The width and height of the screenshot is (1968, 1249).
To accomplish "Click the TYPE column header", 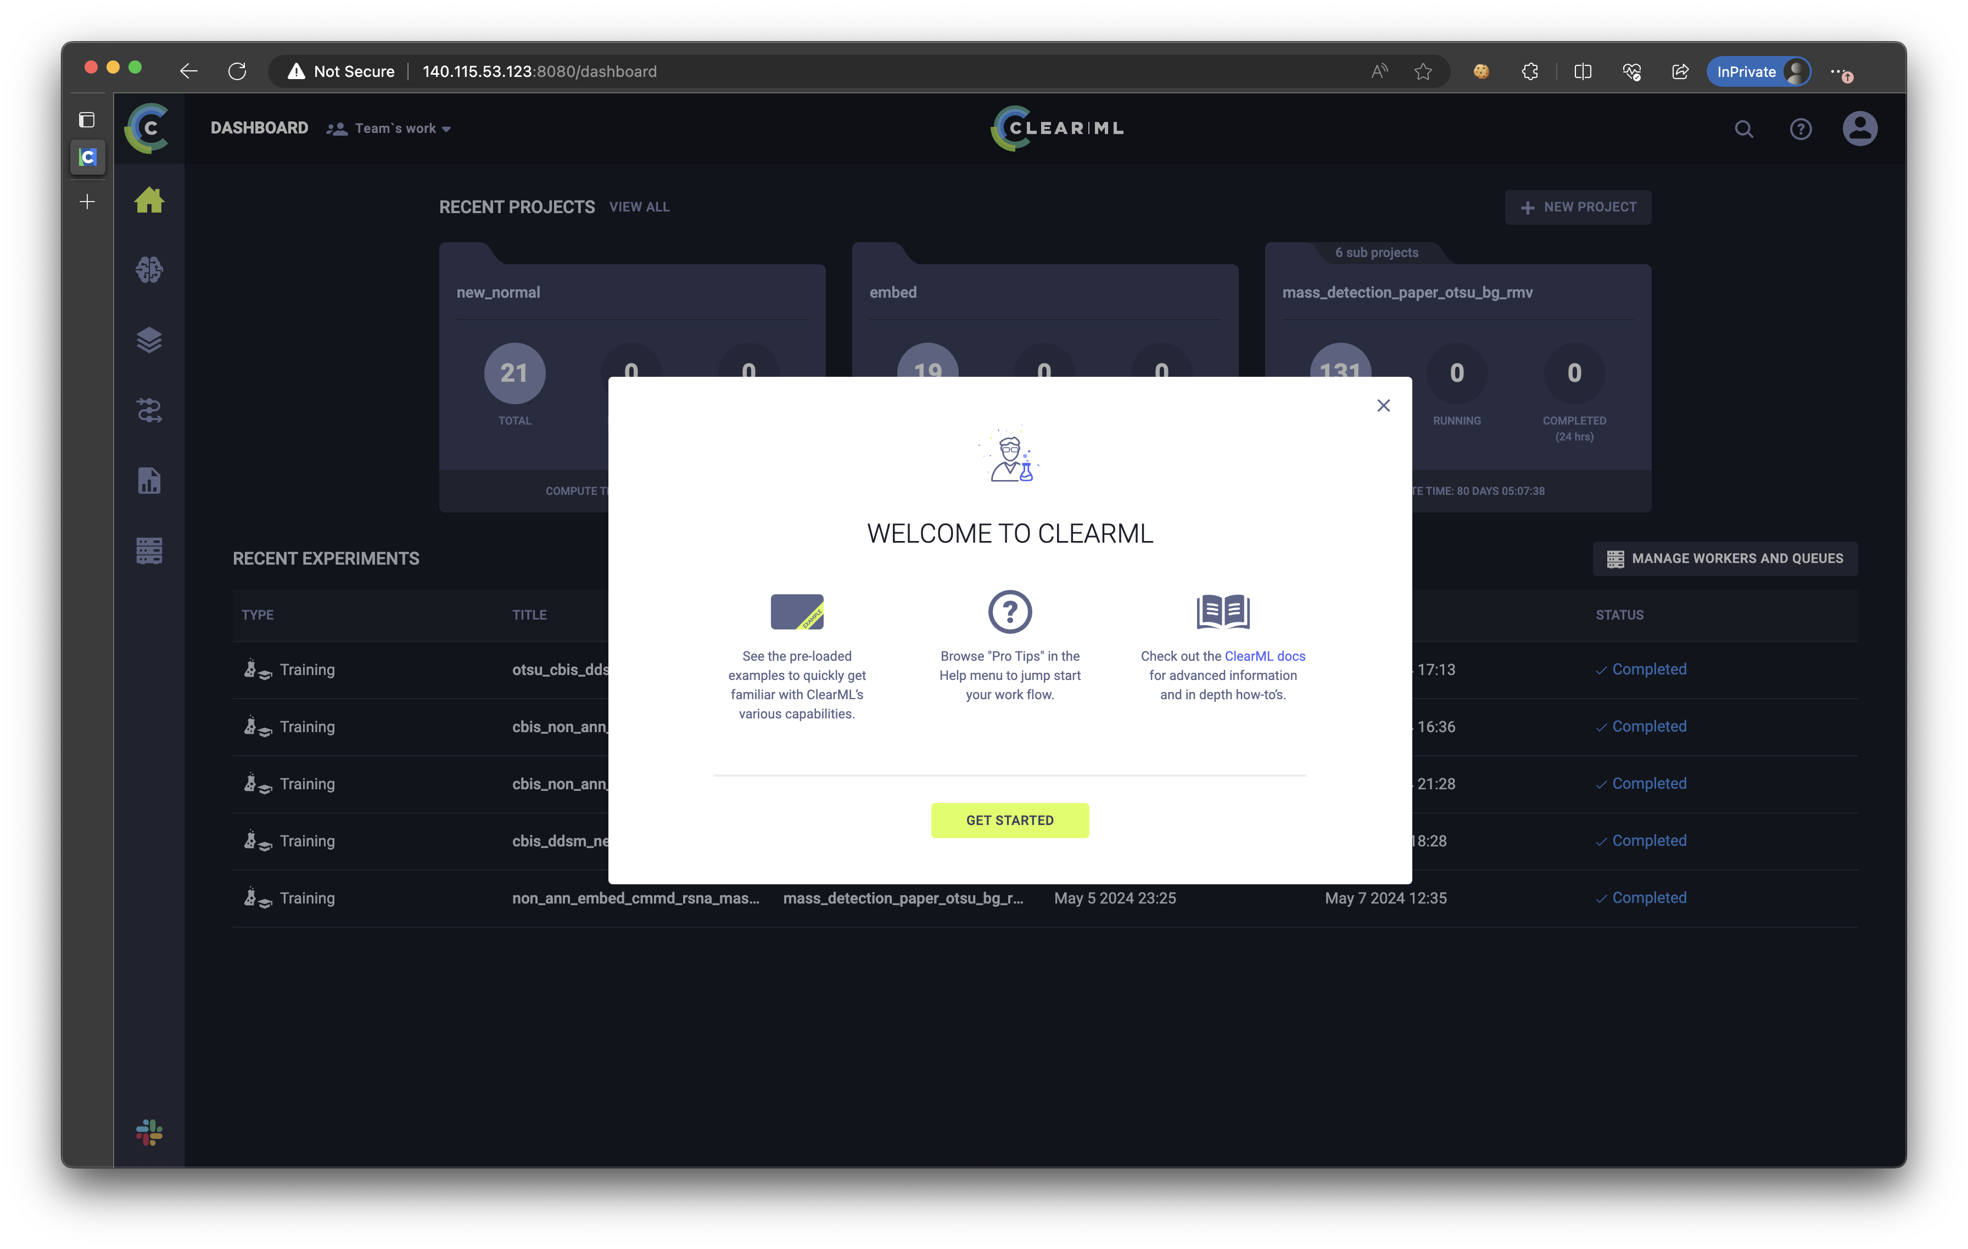I will [x=258, y=615].
